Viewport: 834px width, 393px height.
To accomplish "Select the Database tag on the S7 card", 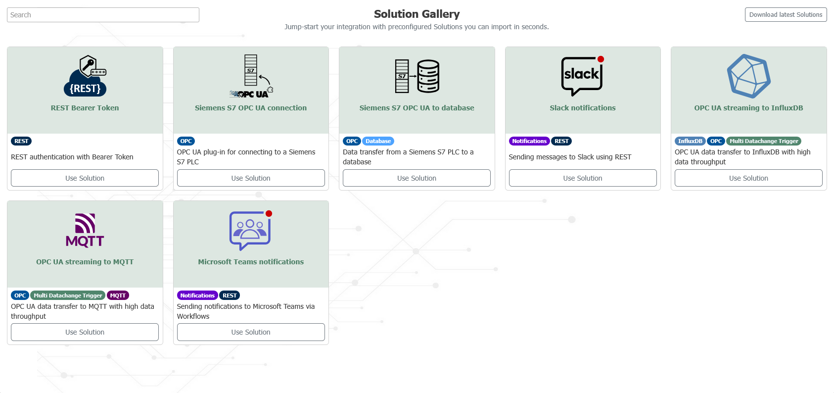I will click(378, 141).
